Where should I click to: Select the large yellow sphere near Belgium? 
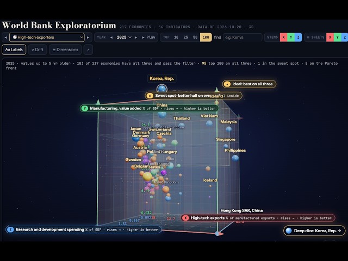coord(147,176)
